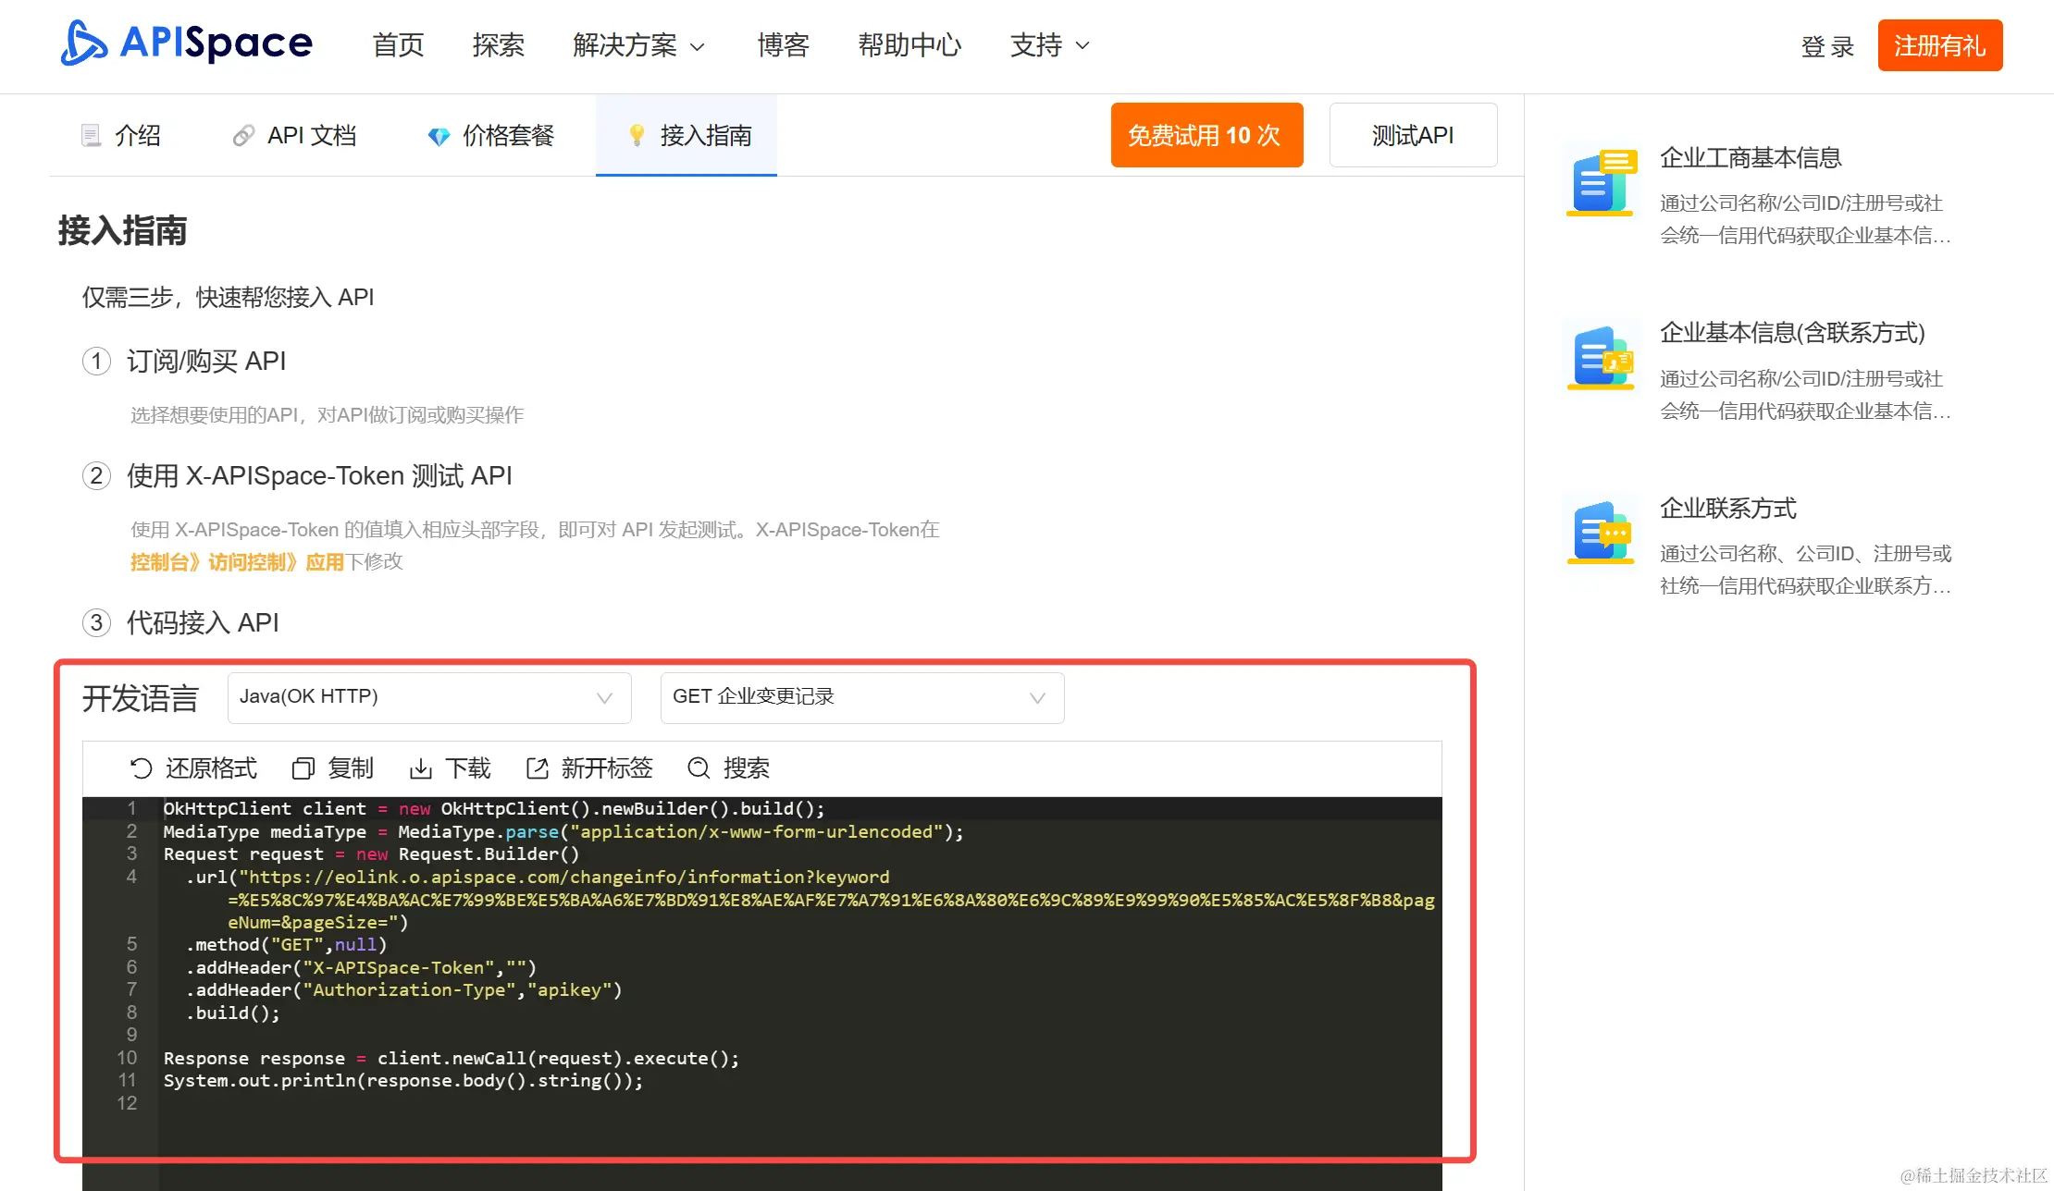
Task: Click the 还原格式 restore format icon
Action: (x=141, y=768)
